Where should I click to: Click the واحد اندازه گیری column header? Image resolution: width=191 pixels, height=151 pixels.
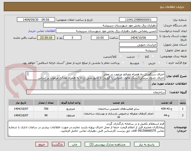71,103
